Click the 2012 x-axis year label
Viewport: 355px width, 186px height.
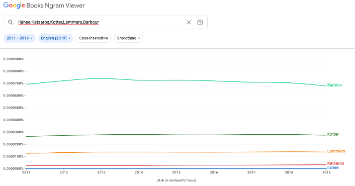(64, 172)
